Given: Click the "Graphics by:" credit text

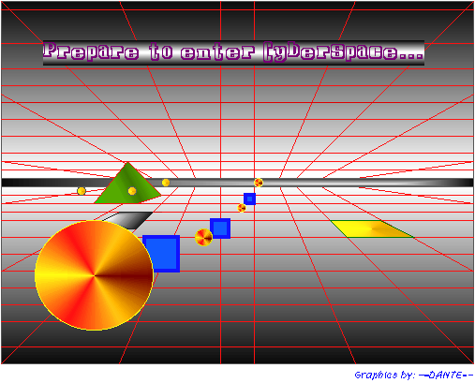Looking at the screenshot, I should click(x=385, y=375).
